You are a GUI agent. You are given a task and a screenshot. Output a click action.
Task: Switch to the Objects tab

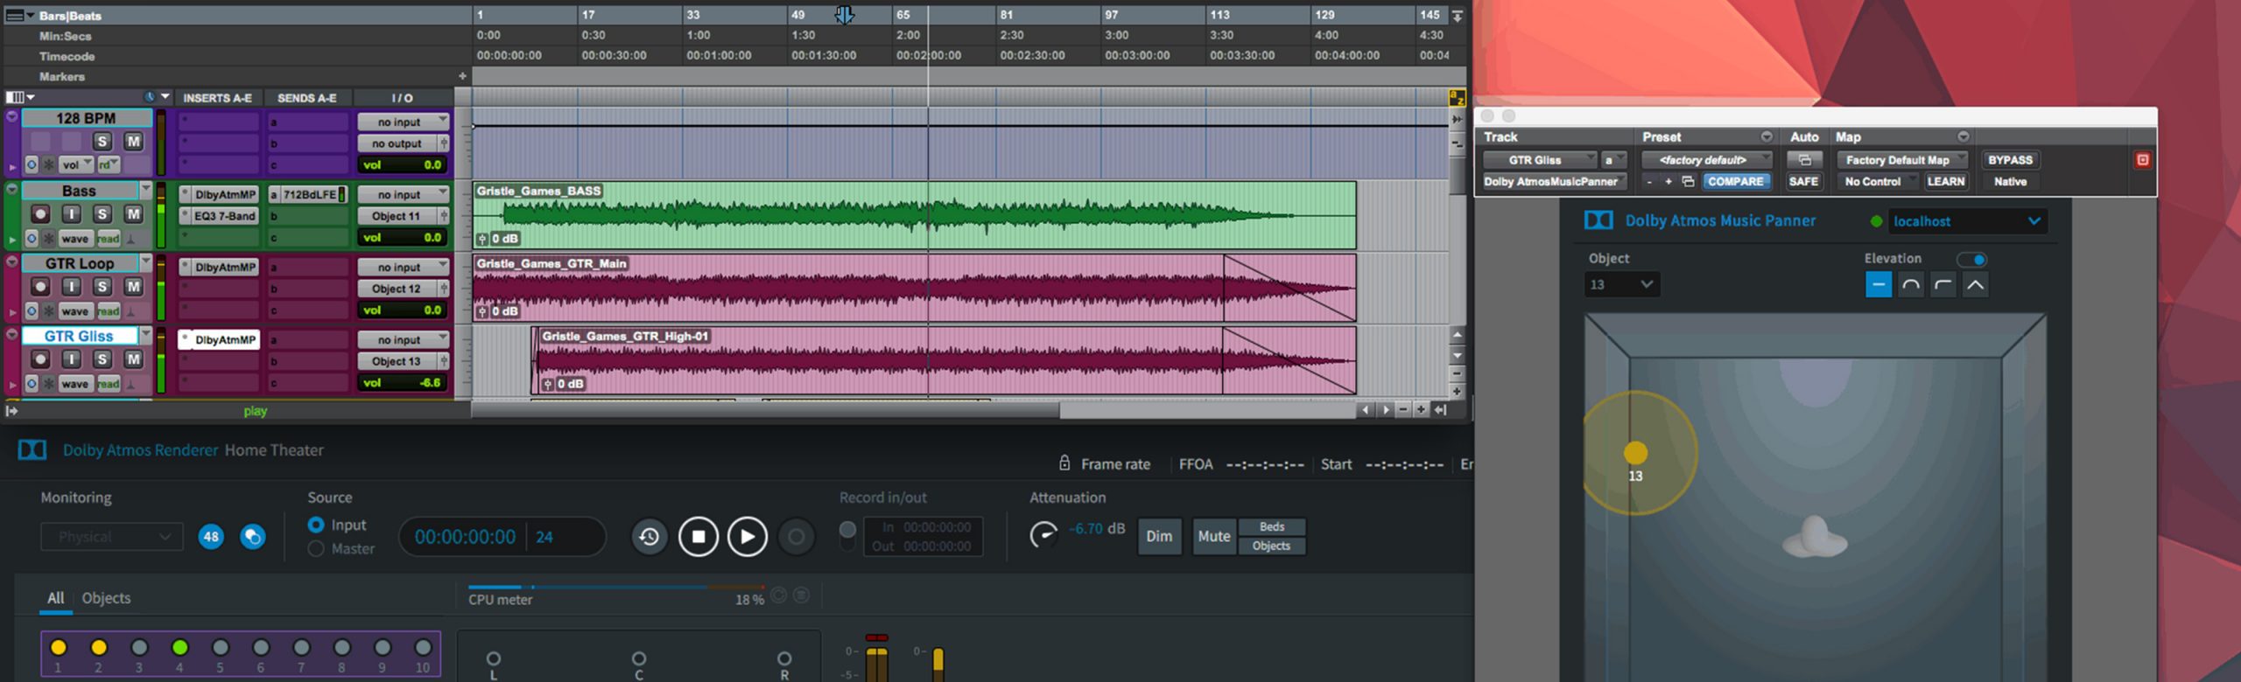pos(106,598)
